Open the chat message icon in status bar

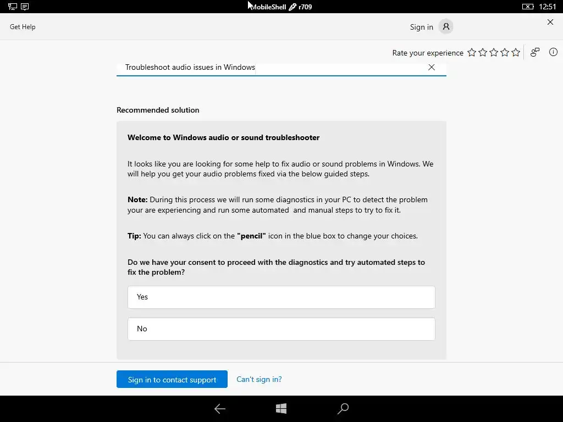25,7
